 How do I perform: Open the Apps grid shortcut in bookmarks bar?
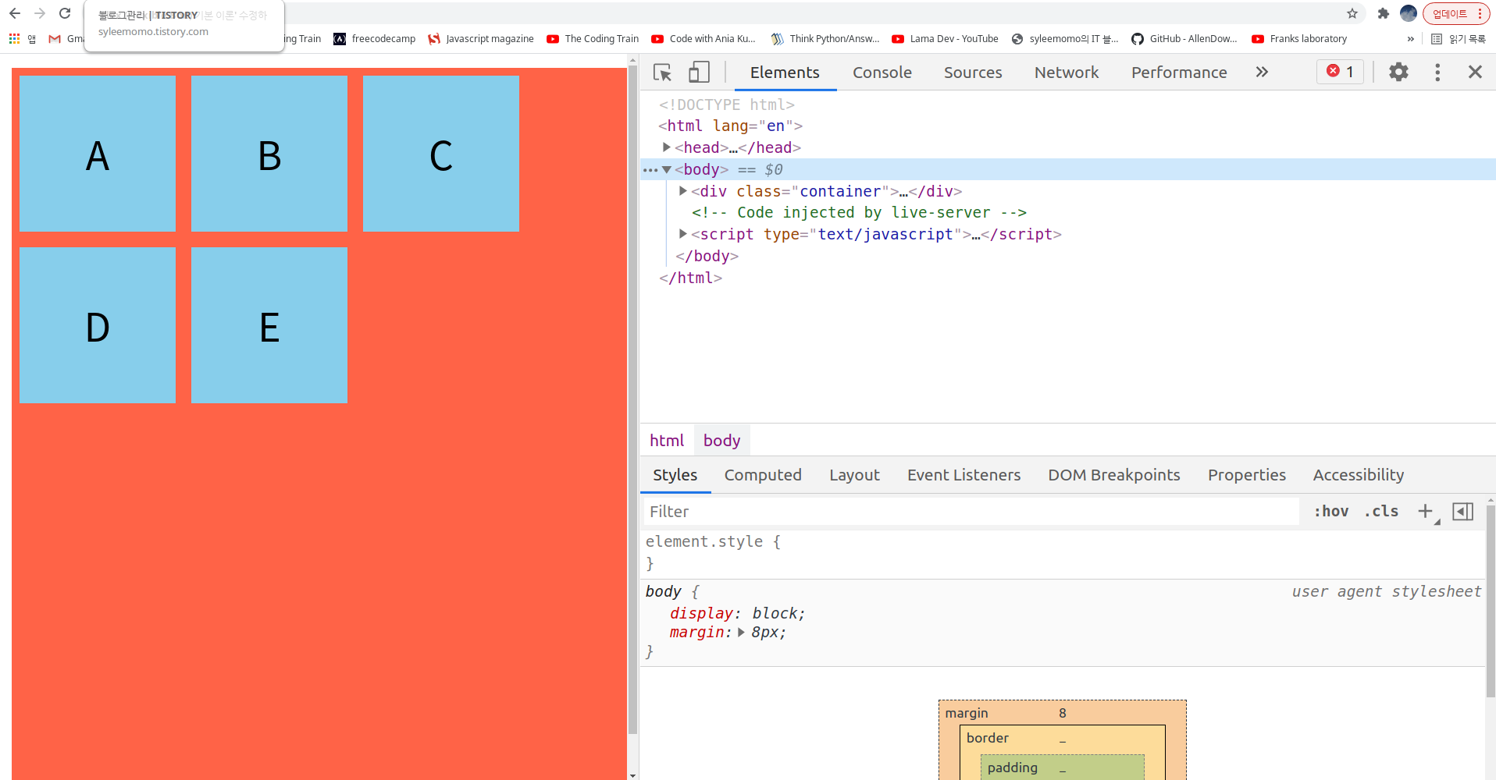[22, 39]
